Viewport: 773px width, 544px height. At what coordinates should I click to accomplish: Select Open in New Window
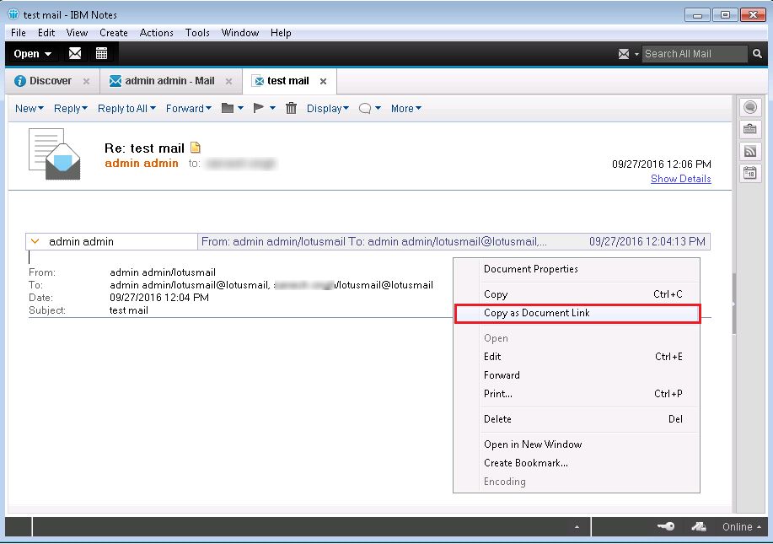577,444
